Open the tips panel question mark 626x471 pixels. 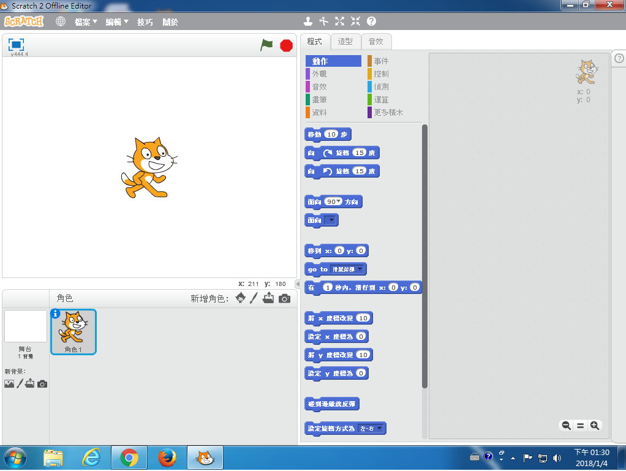pos(619,58)
